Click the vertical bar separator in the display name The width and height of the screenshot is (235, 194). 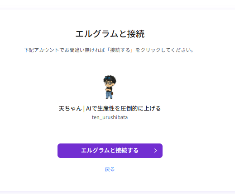[x=84, y=109]
